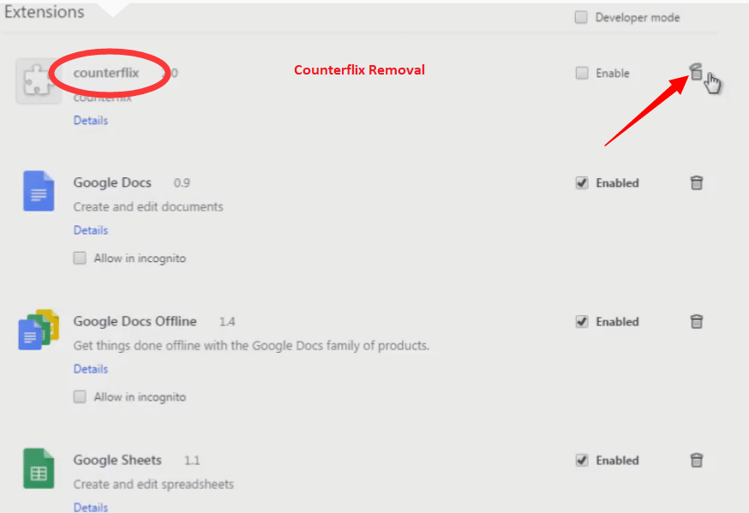Click the "Get things done offline" description
This screenshot has width=749, height=513.
click(251, 345)
